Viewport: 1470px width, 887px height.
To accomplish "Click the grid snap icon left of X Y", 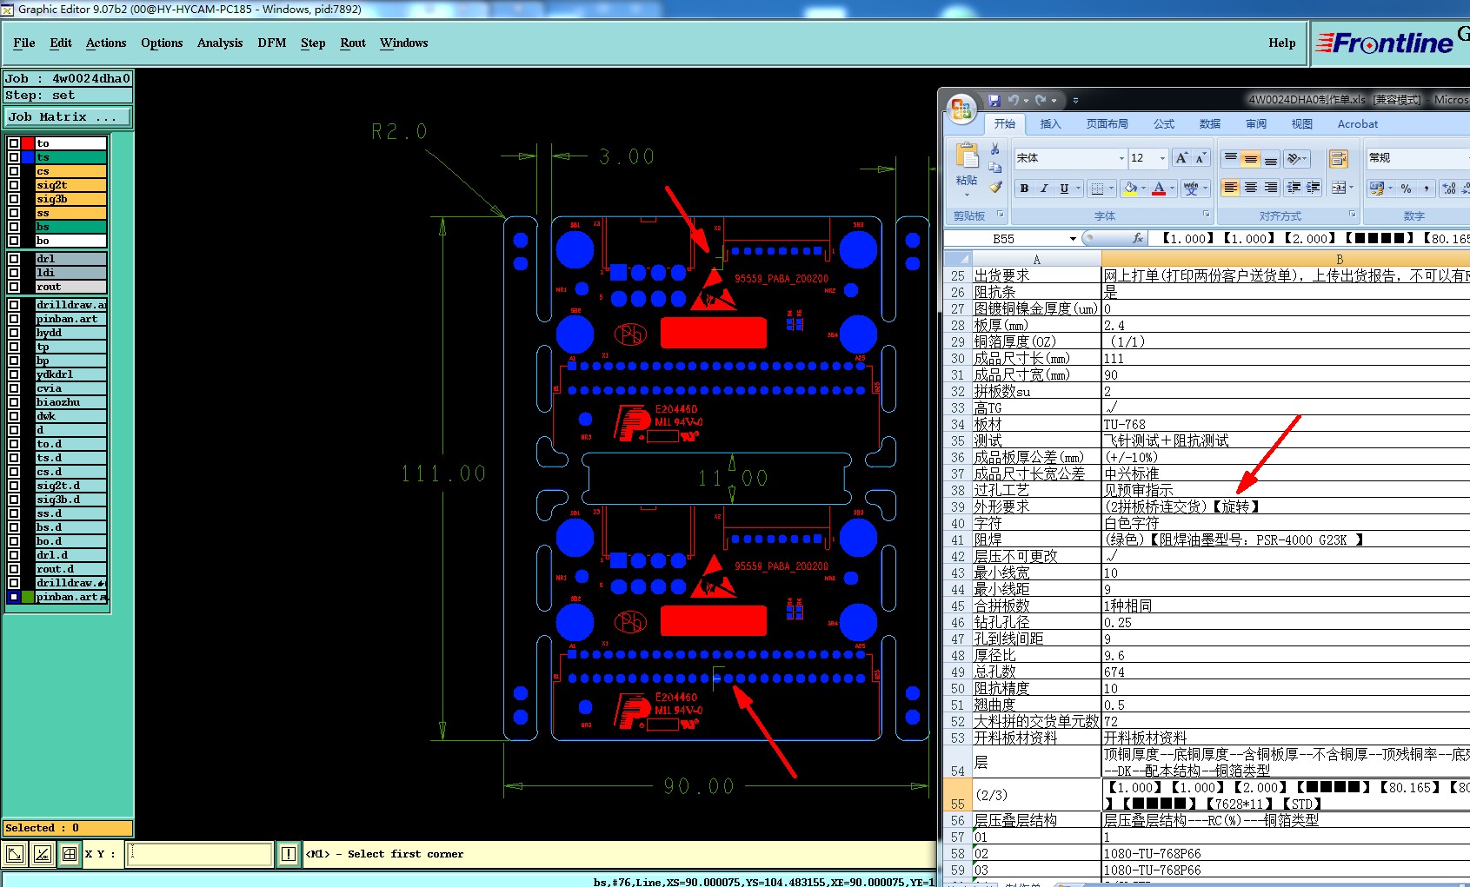I will tap(70, 854).
